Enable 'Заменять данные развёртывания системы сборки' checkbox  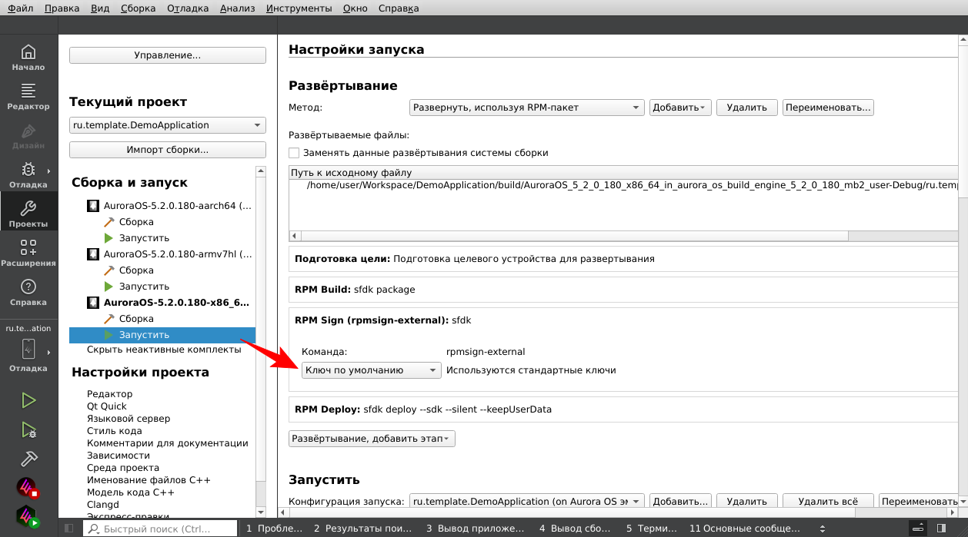(x=294, y=153)
